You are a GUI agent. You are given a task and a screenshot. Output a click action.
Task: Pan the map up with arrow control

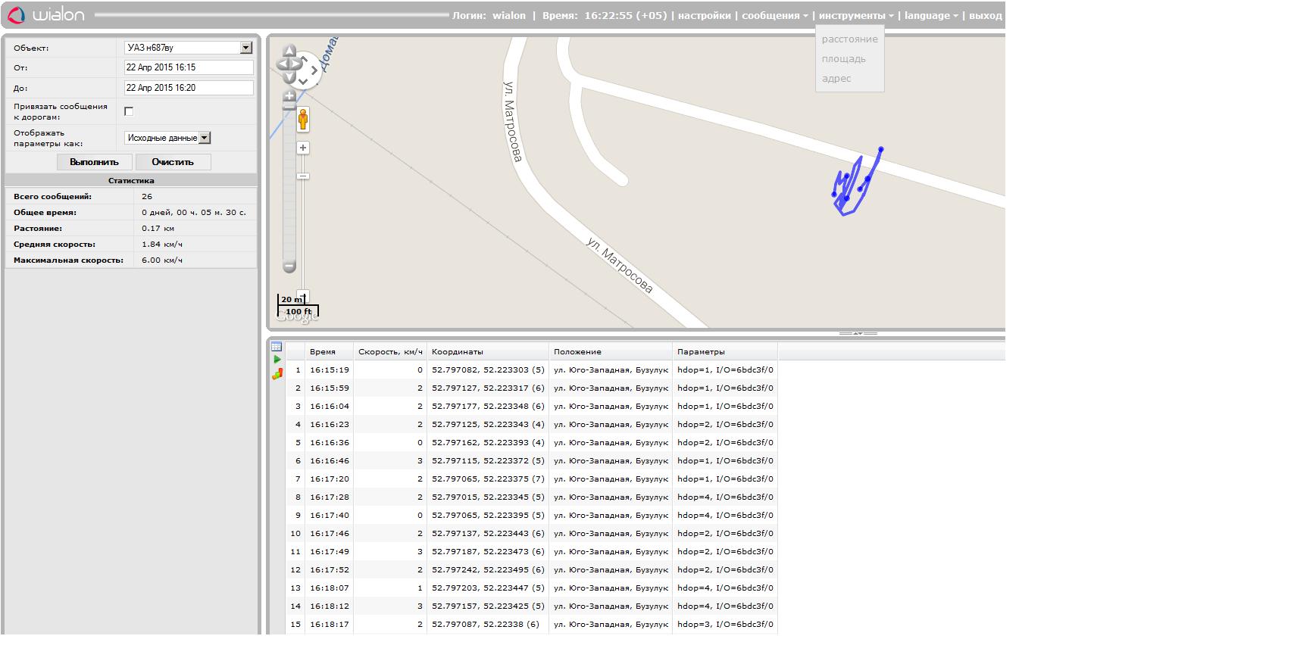pyautogui.click(x=289, y=51)
